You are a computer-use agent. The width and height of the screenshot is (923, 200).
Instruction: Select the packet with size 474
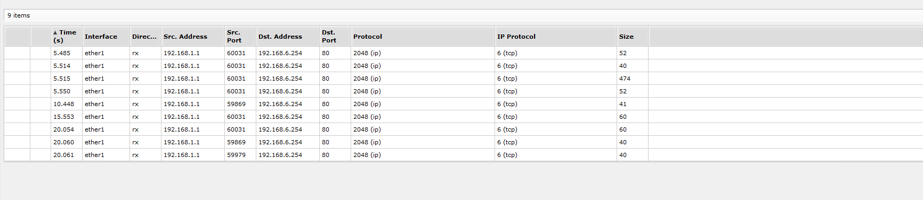point(464,79)
